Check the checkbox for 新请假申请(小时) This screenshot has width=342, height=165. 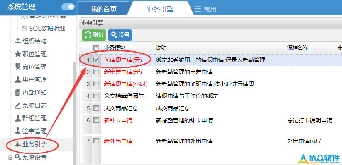tap(96, 84)
